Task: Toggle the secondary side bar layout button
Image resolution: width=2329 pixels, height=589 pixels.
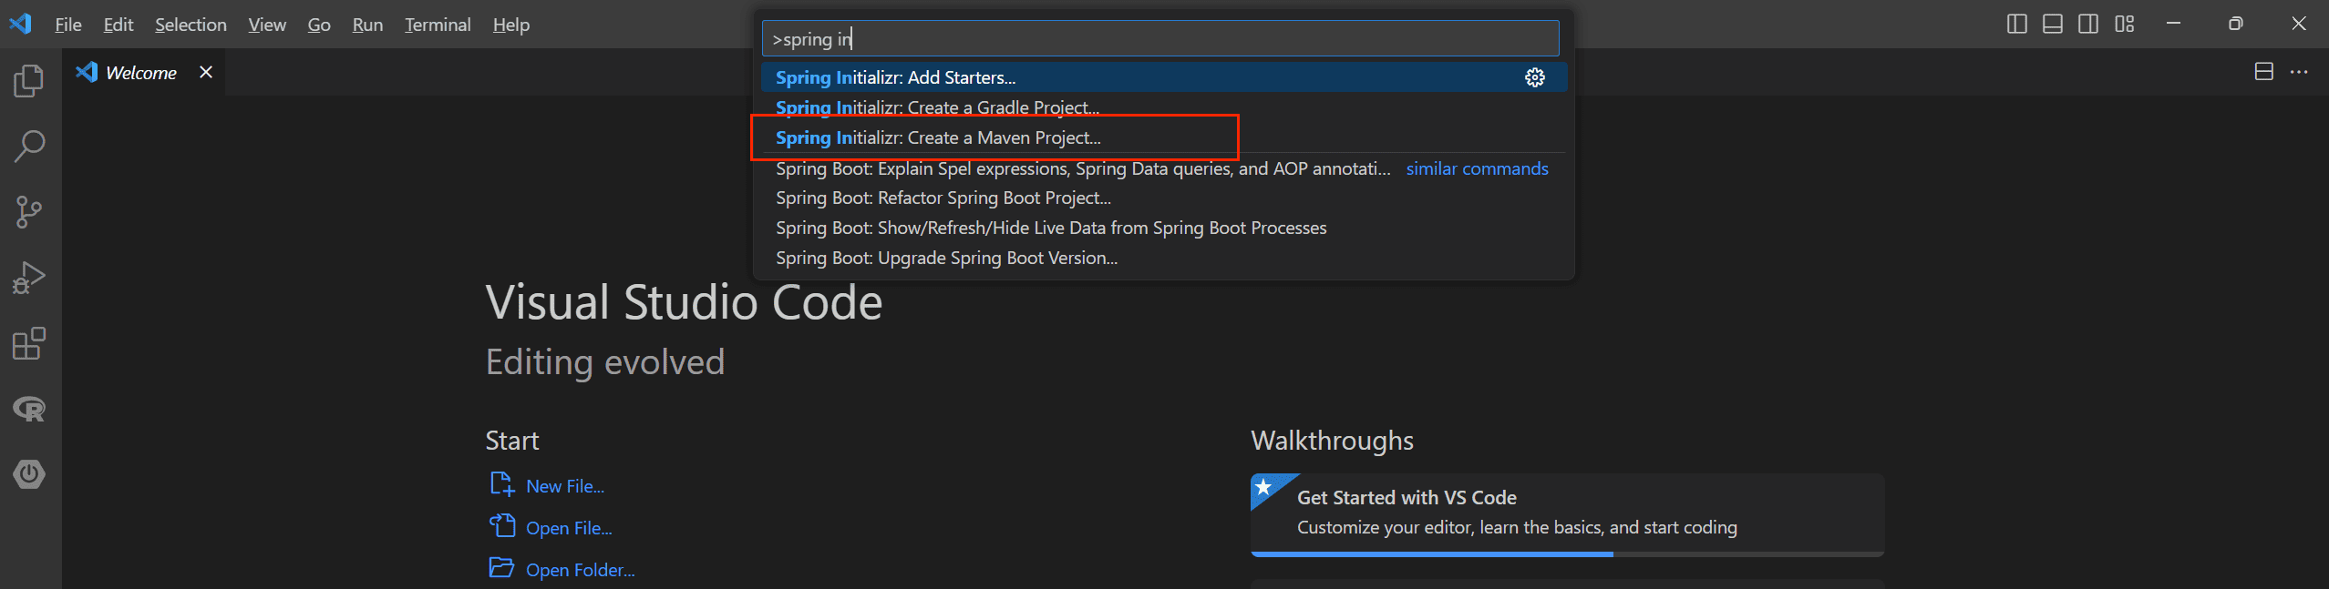Action: tap(2087, 25)
